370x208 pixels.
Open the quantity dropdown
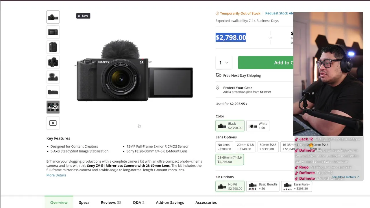pyautogui.click(x=224, y=63)
